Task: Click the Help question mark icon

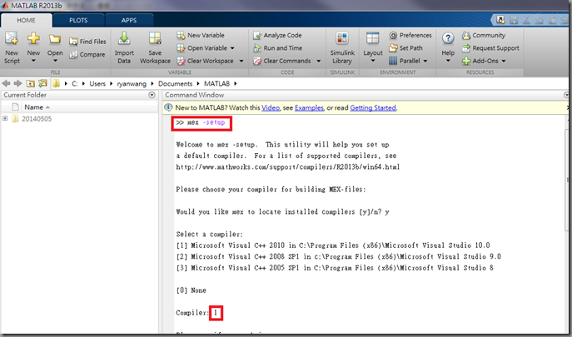Action: coord(448,38)
